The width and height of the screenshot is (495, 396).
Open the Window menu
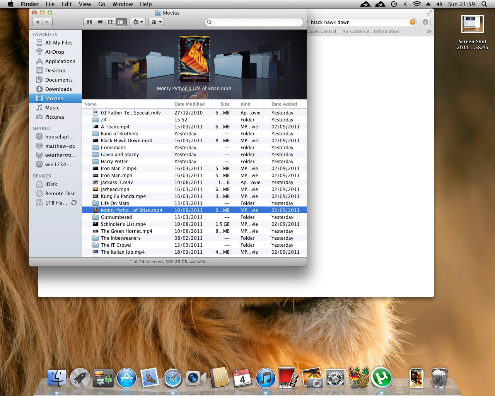[x=123, y=4]
